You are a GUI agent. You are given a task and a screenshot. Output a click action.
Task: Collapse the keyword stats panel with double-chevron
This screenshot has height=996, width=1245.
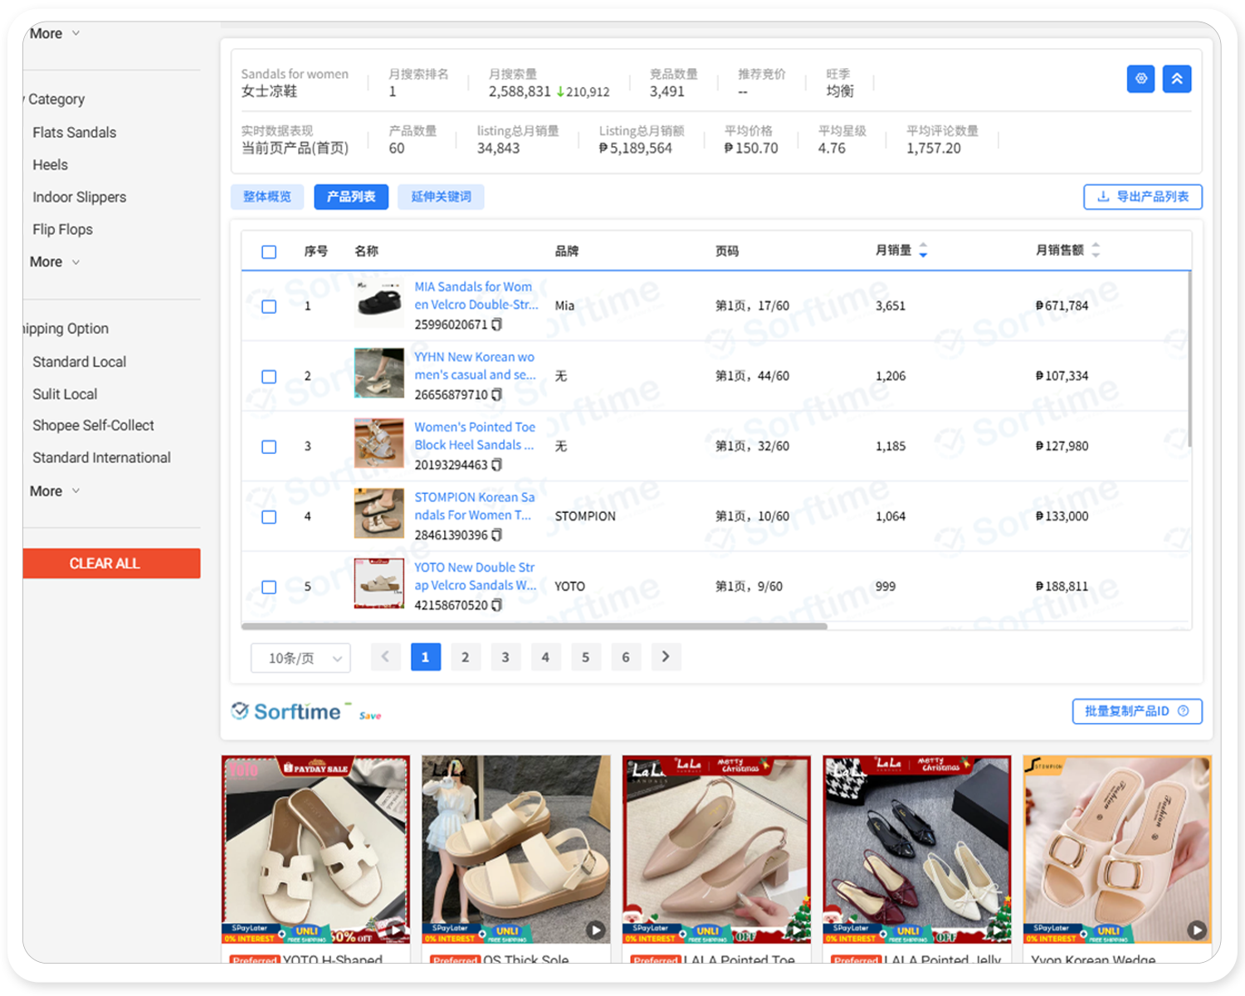1177,79
